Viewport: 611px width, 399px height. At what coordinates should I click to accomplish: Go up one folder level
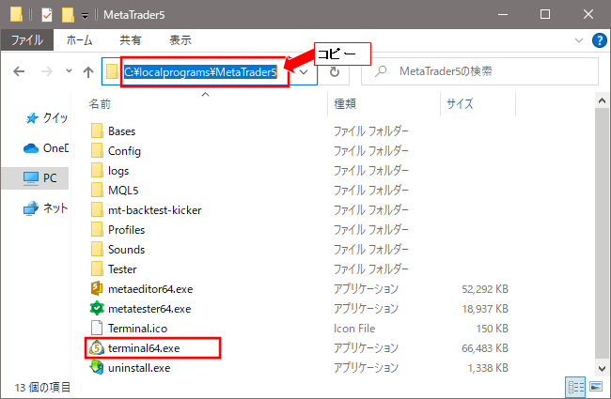(88, 71)
